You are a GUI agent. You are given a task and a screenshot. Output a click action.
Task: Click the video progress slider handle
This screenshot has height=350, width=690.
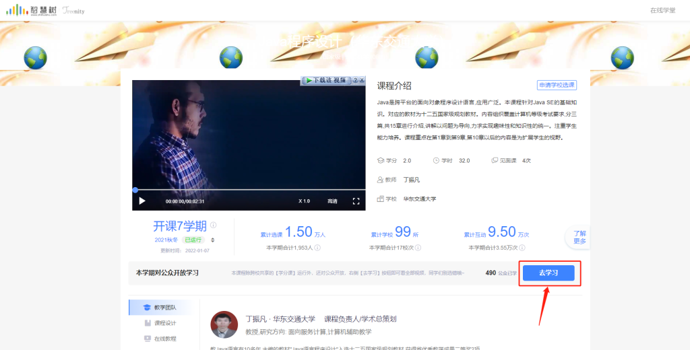tap(135, 190)
